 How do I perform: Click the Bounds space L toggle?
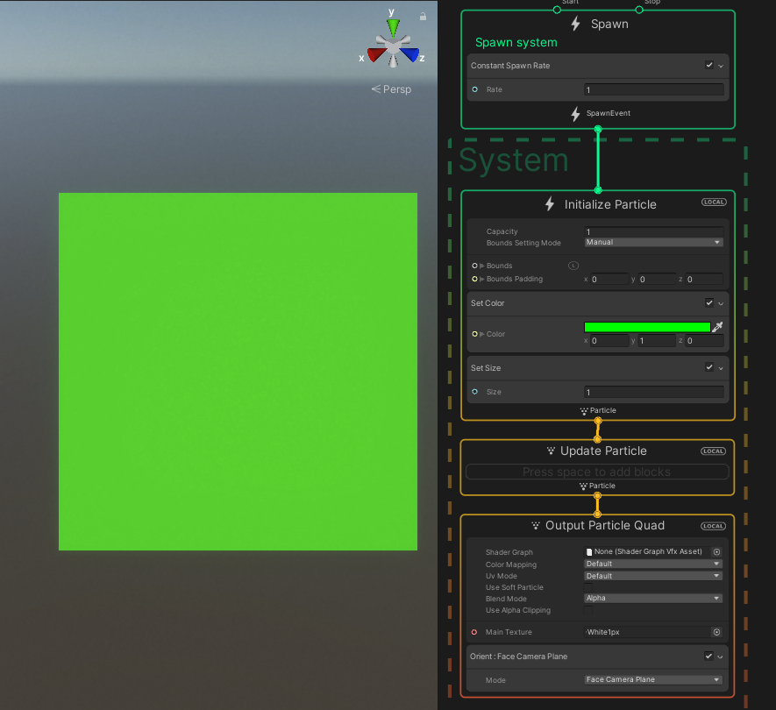point(573,266)
